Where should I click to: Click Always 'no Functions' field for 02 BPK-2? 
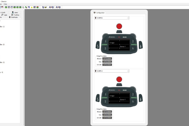point(107,112)
